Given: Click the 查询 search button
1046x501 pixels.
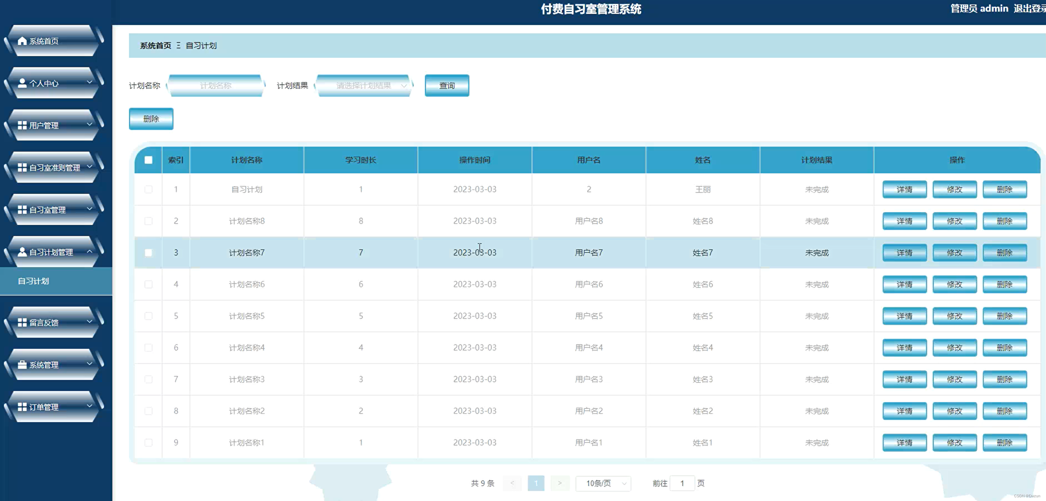Looking at the screenshot, I should (x=447, y=86).
